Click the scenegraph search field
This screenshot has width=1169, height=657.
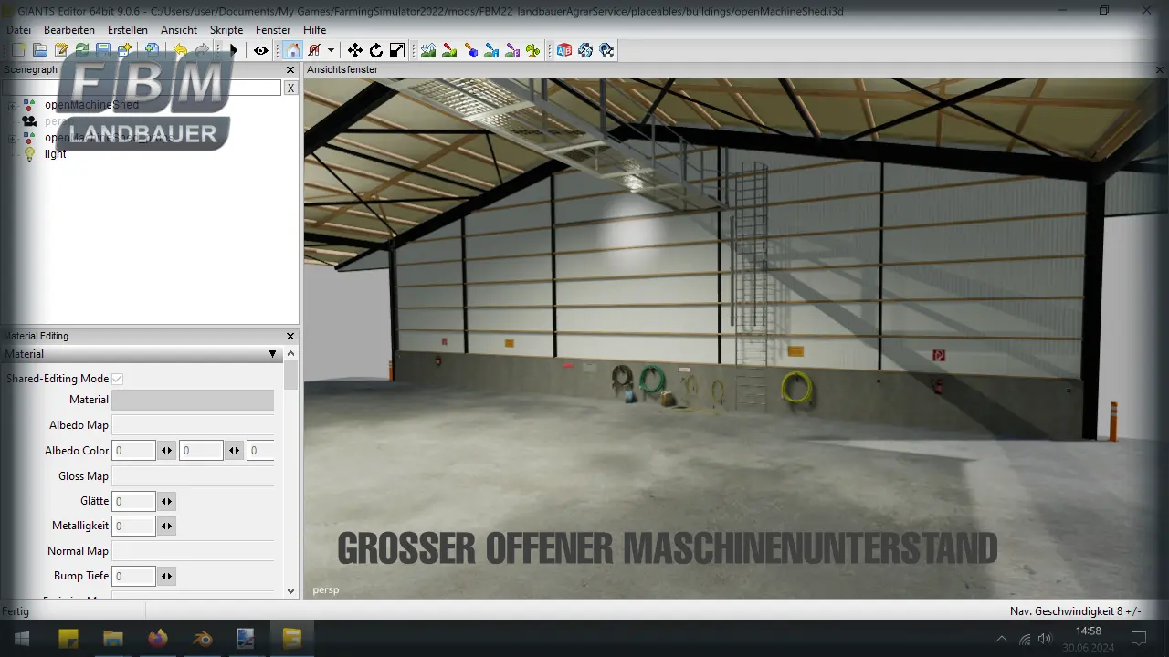pos(142,88)
